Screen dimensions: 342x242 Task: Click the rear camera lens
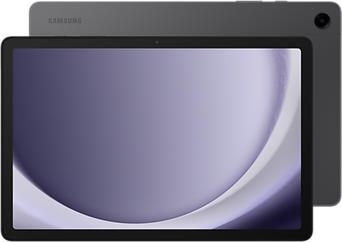click(322, 21)
